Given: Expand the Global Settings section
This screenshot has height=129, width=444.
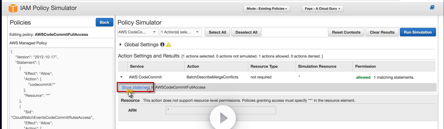Looking at the screenshot, I should click(120, 44).
